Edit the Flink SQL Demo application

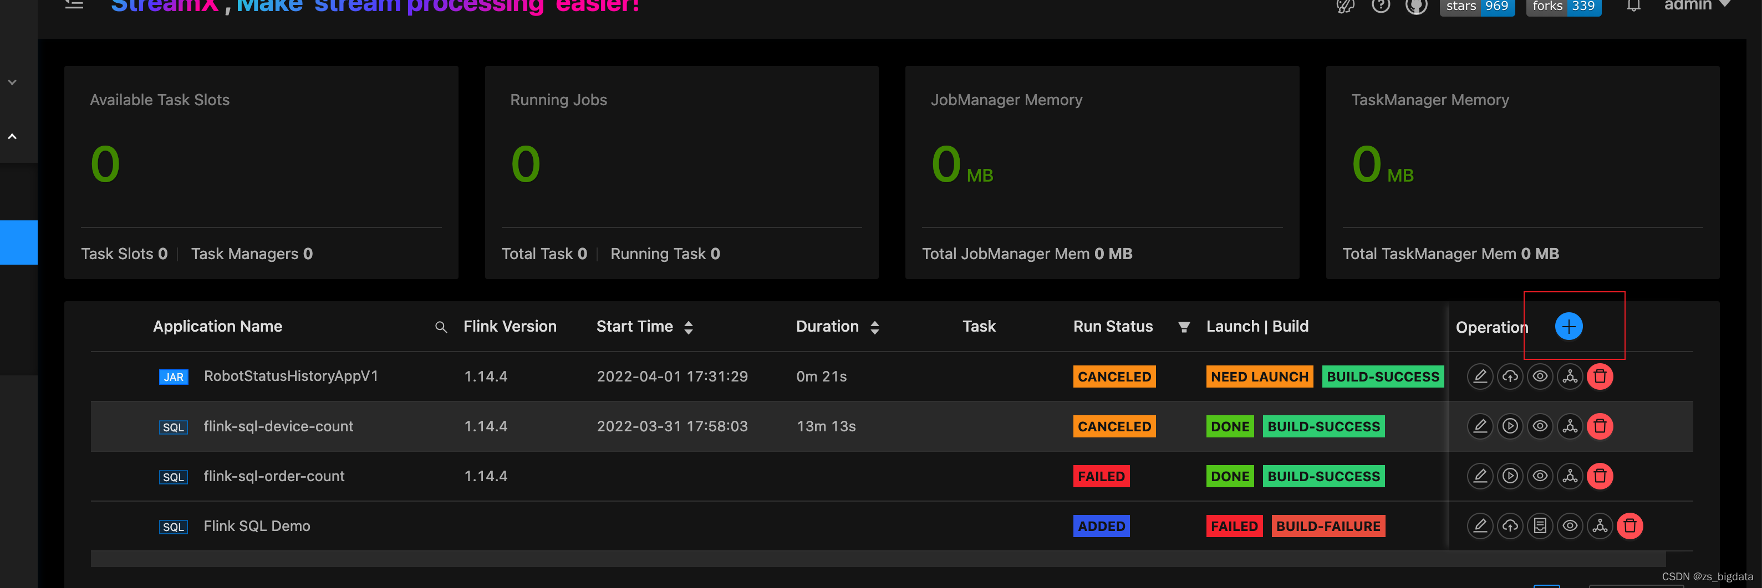pyautogui.click(x=1479, y=526)
